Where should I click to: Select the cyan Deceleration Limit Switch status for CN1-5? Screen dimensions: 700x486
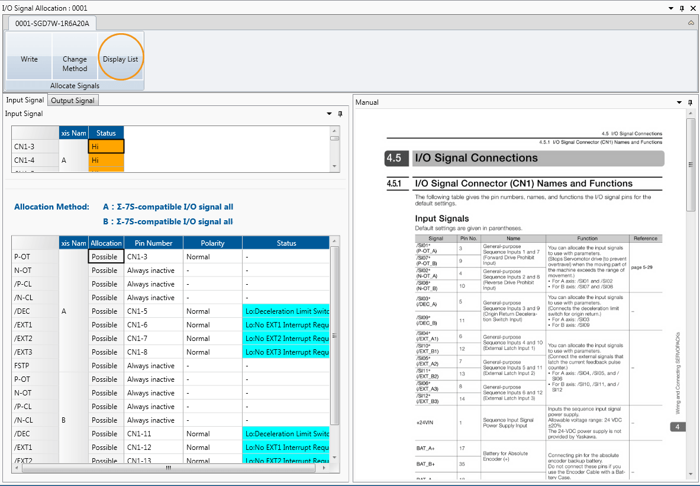tap(286, 311)
